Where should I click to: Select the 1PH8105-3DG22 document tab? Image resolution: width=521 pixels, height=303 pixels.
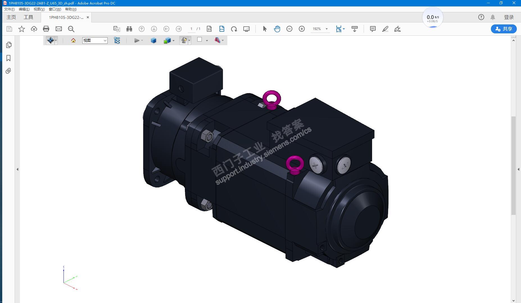(66, 17)
